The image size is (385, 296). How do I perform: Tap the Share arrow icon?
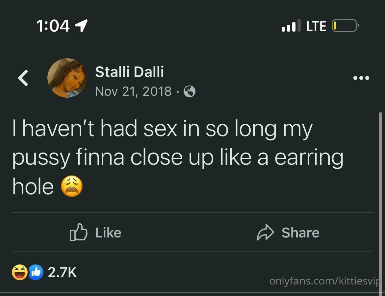coord(266,232)
